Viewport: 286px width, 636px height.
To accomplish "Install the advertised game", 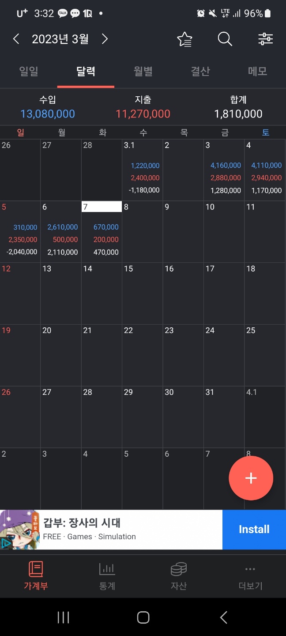I will (x=254, y=530).
